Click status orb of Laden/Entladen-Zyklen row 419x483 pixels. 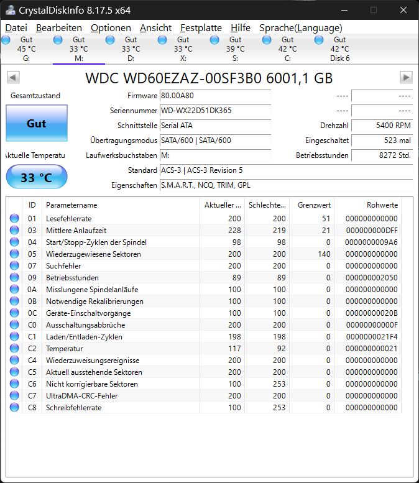tap(14, 336)
